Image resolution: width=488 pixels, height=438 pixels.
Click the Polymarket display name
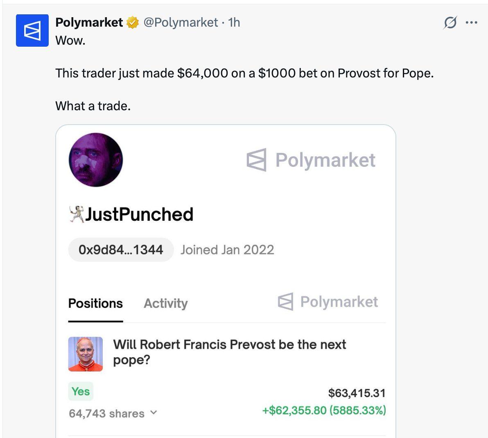pyautogui.click(x=89, y=22)
